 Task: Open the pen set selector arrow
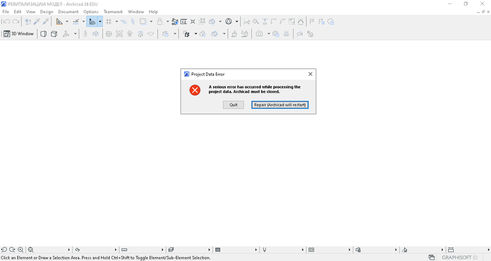303,250
